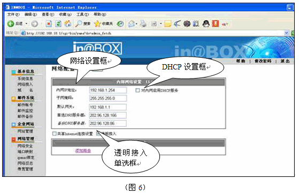Toggle the transparent access checkbox
The image size is (299, 194).
coord(98,134)
